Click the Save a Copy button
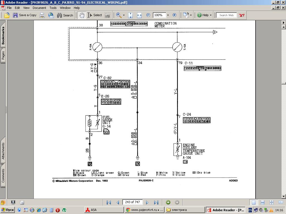 pos(25,15)
